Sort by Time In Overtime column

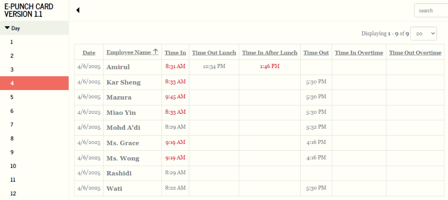click(x=359, y=53)
